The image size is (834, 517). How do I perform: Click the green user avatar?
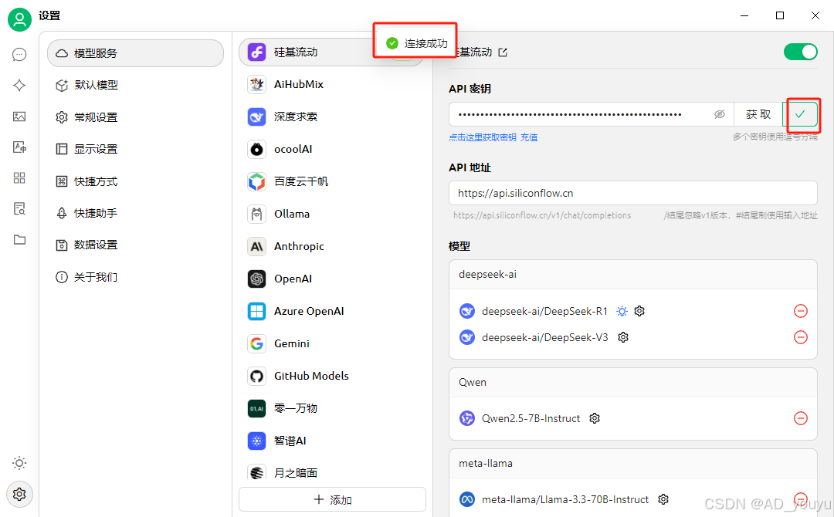click(19, 19)
